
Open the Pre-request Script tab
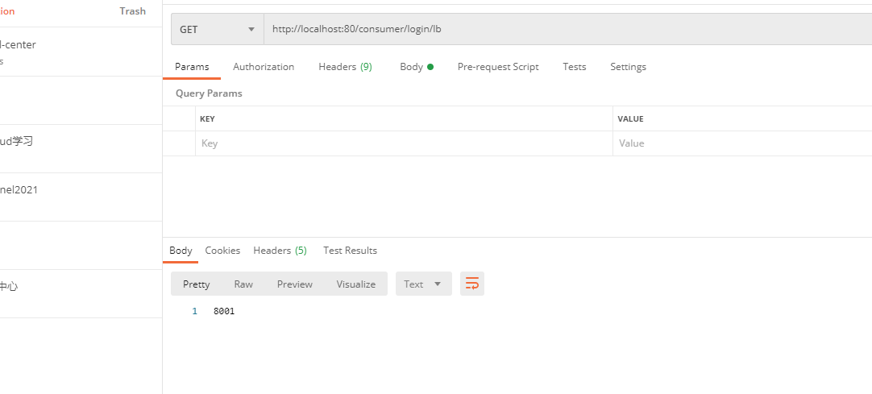click(x=498, y=67)
